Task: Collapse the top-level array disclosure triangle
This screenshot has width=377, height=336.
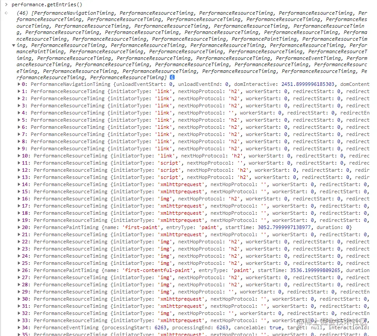Action: (14, 45)
